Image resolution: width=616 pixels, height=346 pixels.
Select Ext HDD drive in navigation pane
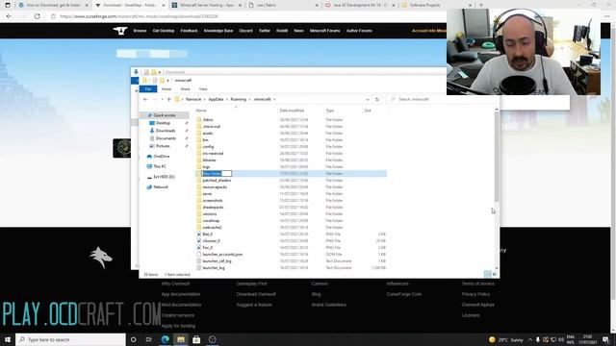tap(164, 177)
